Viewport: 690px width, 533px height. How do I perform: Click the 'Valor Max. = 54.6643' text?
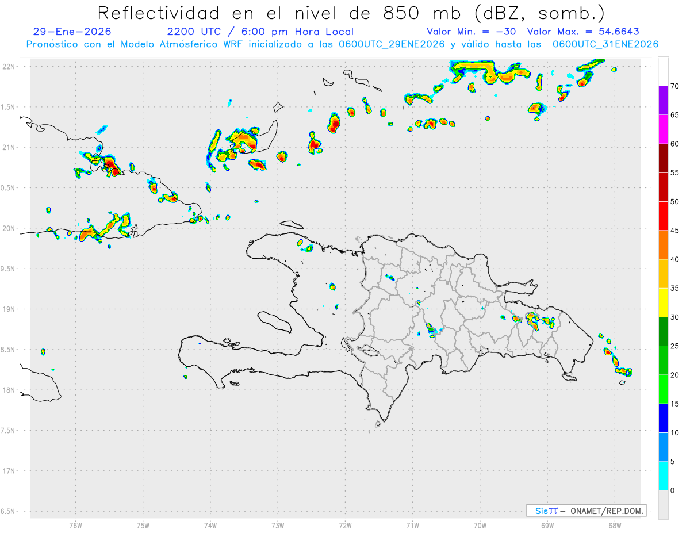[583, 32]
